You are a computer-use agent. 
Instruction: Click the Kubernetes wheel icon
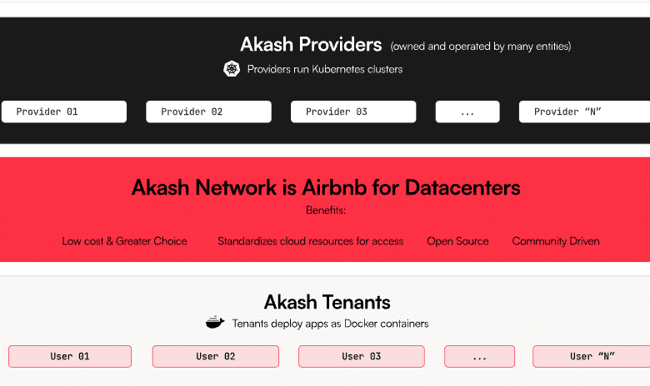click(x=232, y=69)
